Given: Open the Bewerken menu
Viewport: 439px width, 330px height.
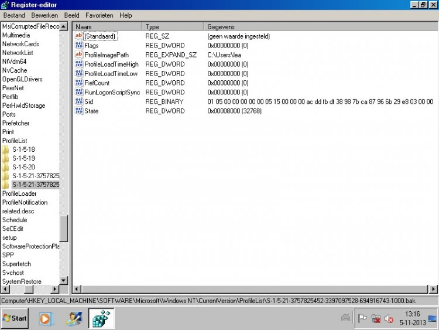Looking at the screenshot, I should 44,15.
